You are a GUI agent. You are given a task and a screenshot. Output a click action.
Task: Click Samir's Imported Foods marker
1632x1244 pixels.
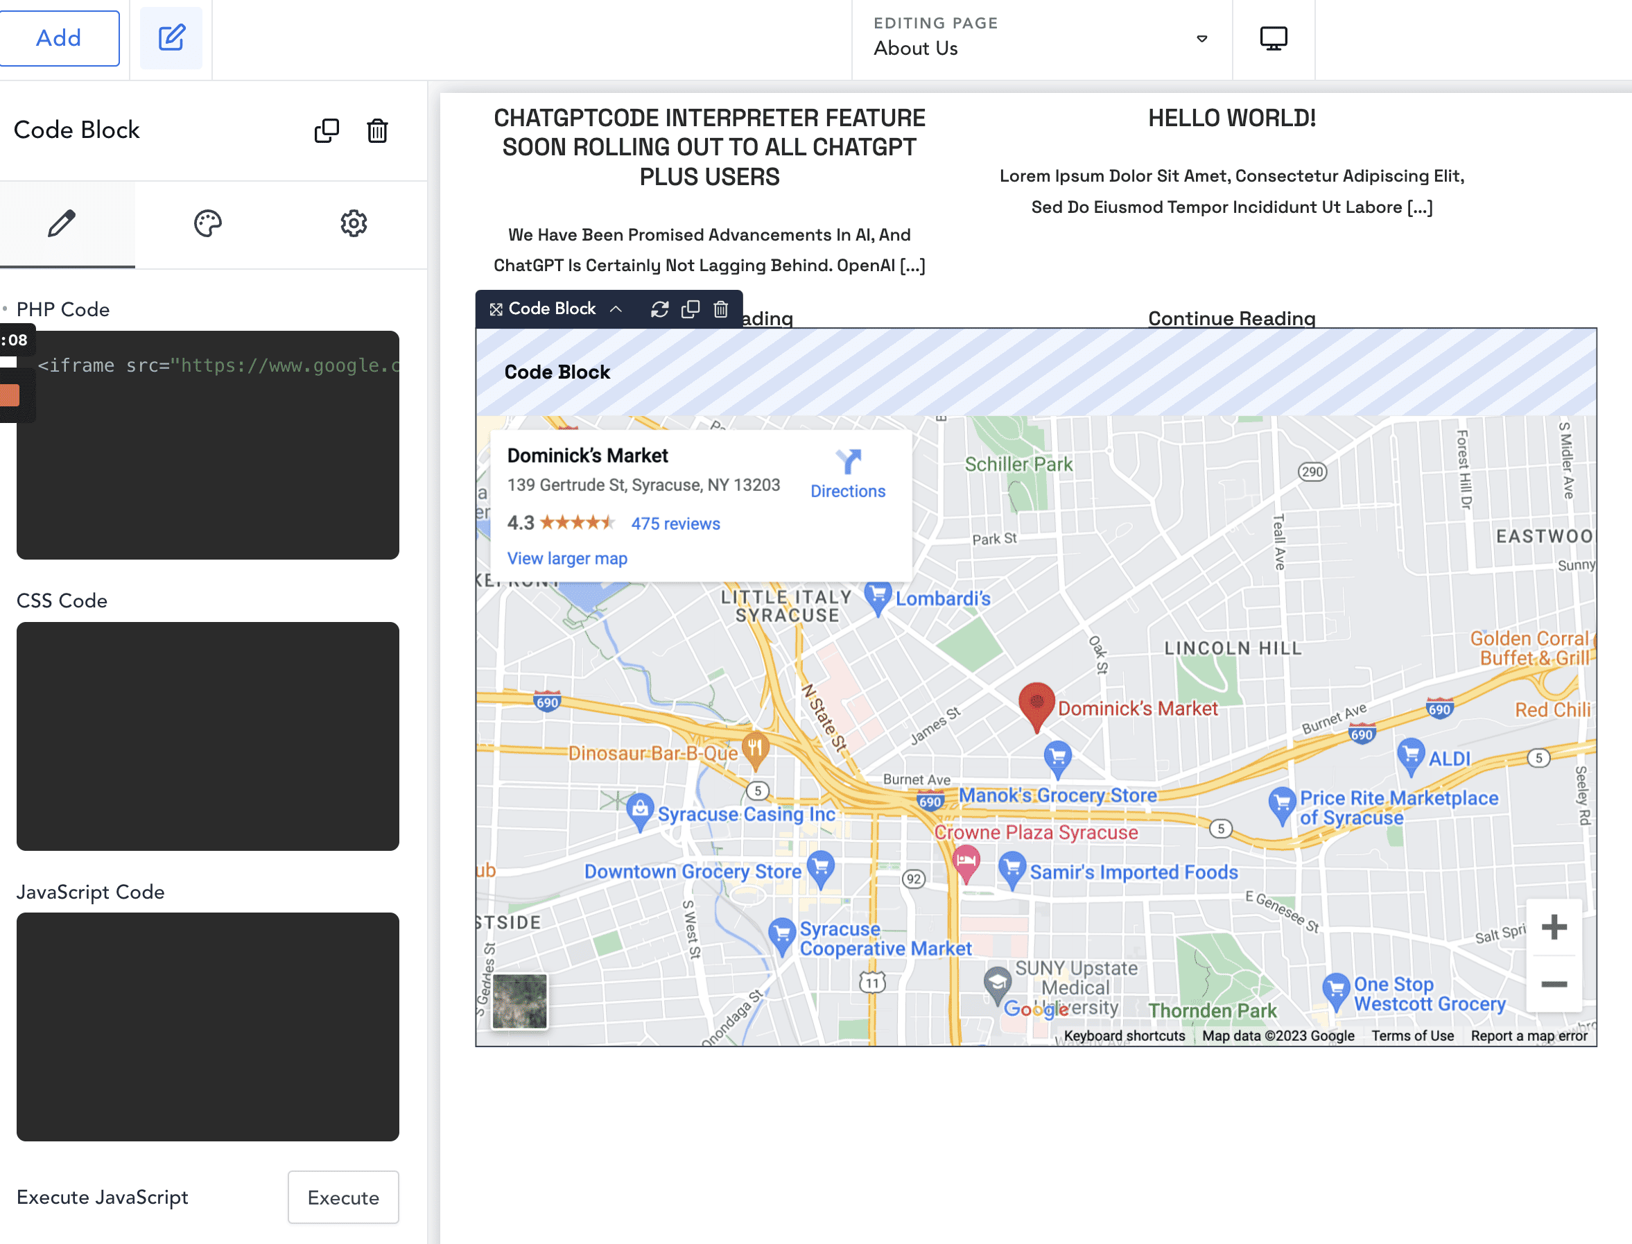pos(1012,871)
